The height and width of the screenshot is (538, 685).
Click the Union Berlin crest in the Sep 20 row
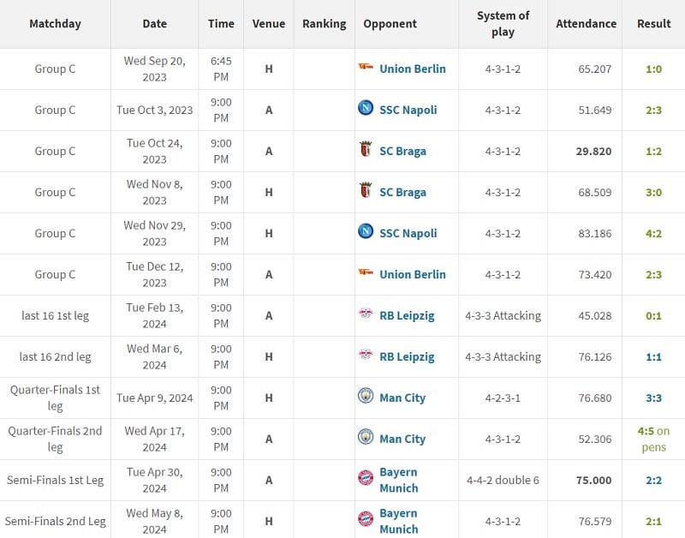[366, 69]
